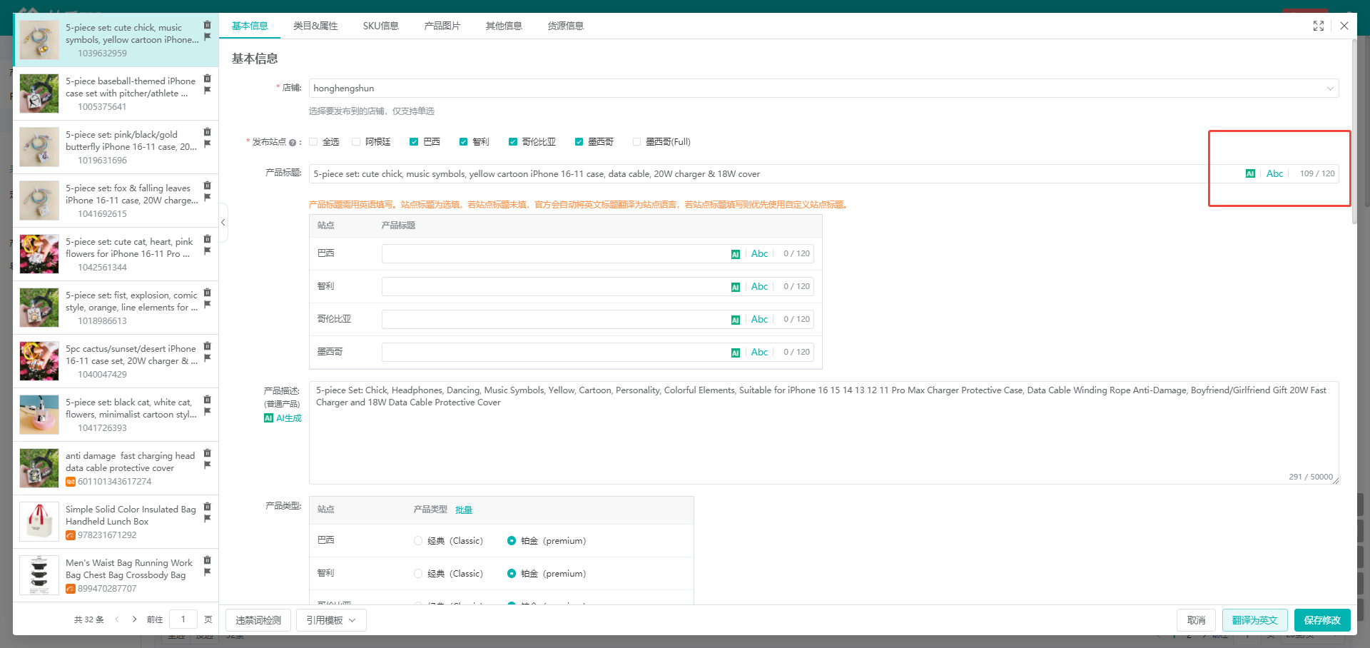This screenshot has height=648, width=1370.
Task: Click the AI icon in the main product title field
Action: point(1250,173)
